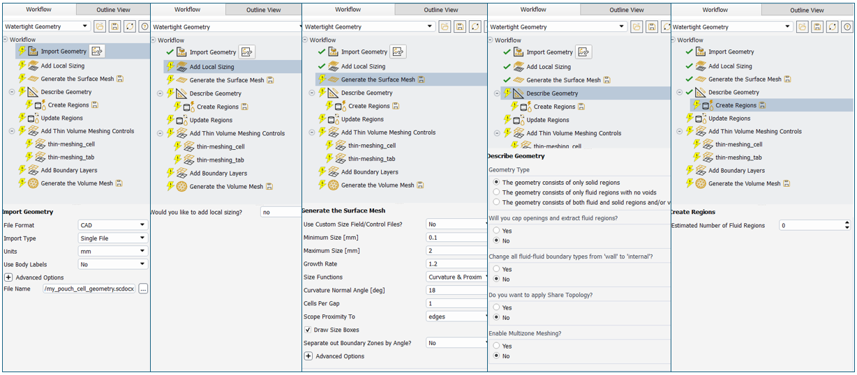Describe Geometry triangle-ruler icon in Describe Geometry panel
The width and height of the screenshot is (857, 375).
point(519,93)
